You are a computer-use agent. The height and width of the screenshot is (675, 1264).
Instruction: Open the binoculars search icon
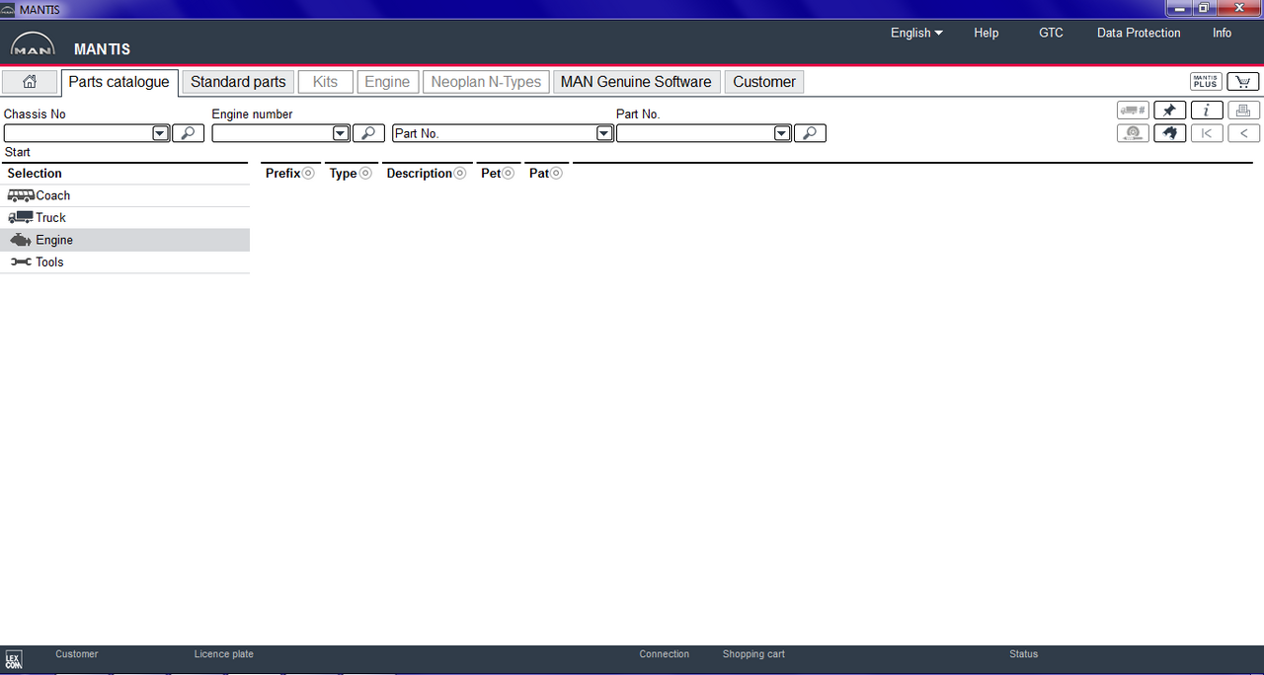point(1169,133)
